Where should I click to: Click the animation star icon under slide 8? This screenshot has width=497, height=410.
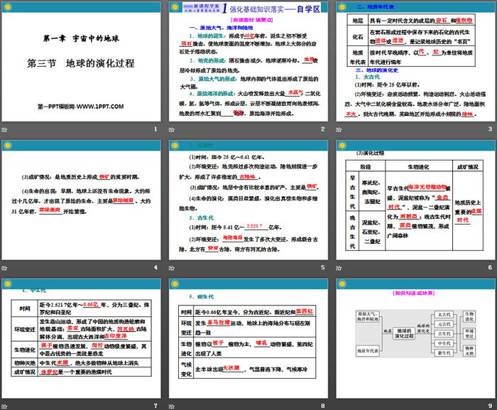pyautogui.click(x=173, y=405)
